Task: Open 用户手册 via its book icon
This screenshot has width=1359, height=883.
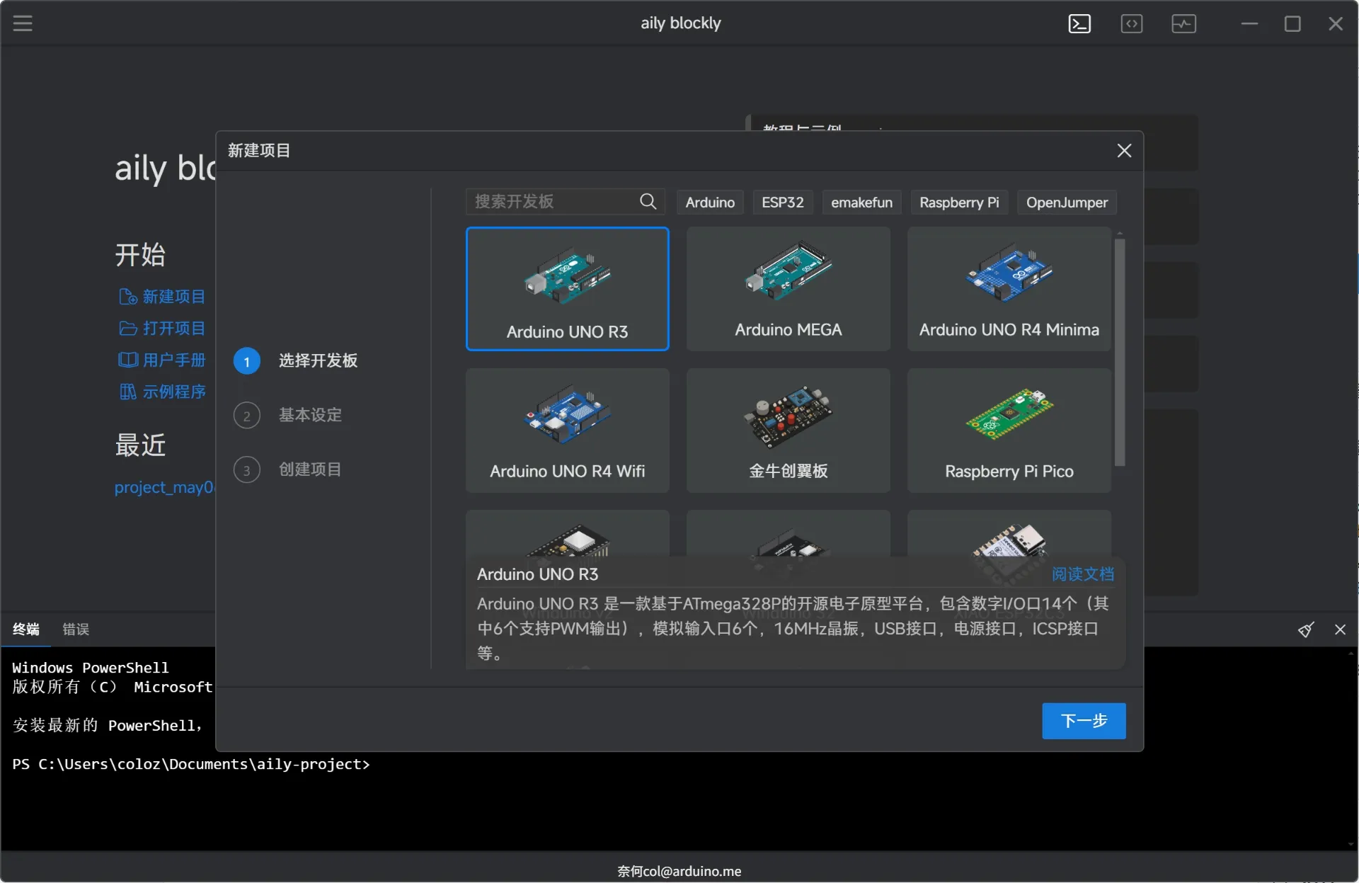Action: tap(127, 360)
